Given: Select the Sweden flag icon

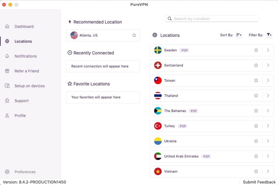Looking at the screenshot, I should pyautogui.click(x=158, y=50).
